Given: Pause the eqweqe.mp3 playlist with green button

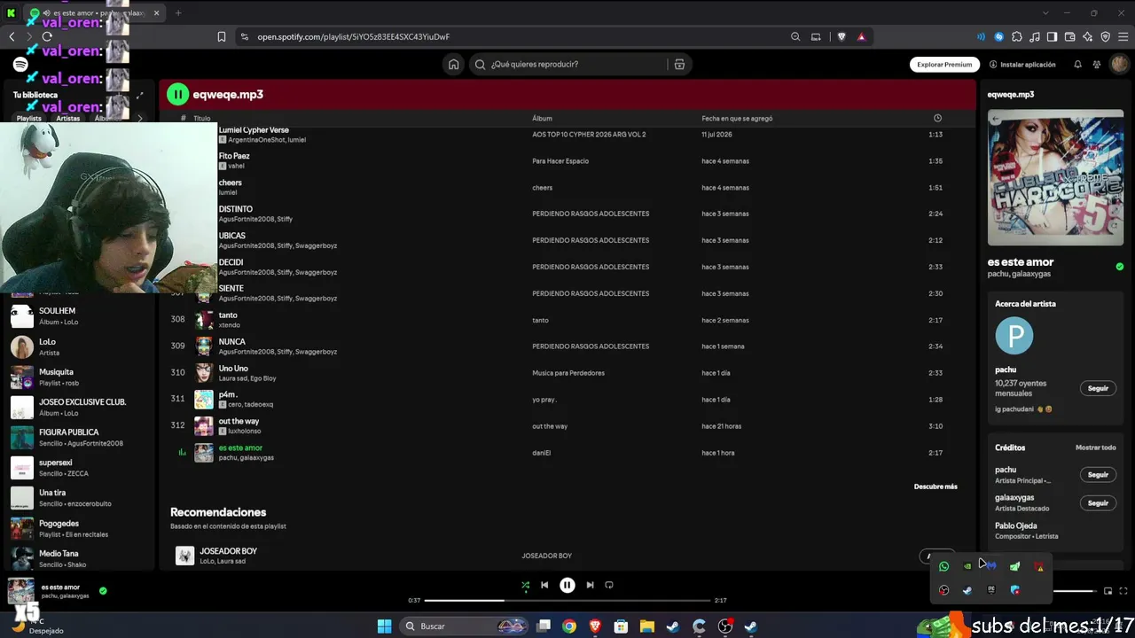Looking at the screenshot, I should pyautogui.click(x=178, y=94).
